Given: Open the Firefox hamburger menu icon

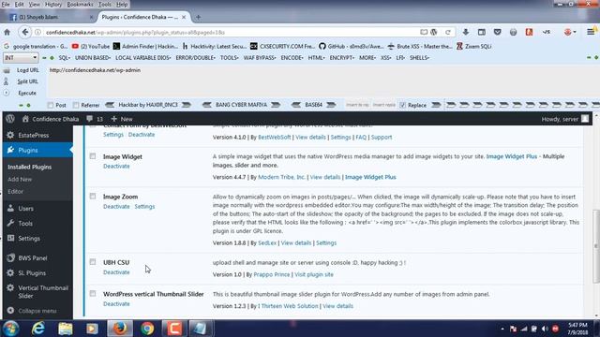Looking at the screenshot, I should [591, 32].
